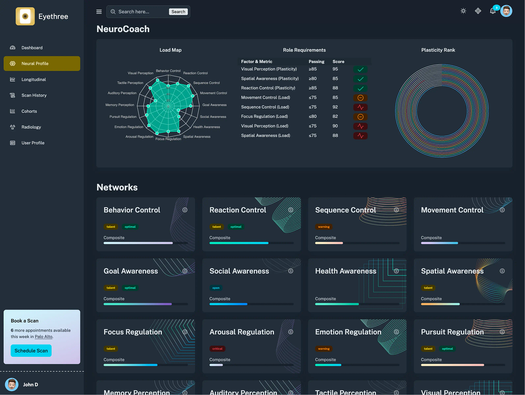Image resolution: width=525 pixels, height=395 pixels.
Task: Open the Palo Alto link
Action: tap(43, 337)
